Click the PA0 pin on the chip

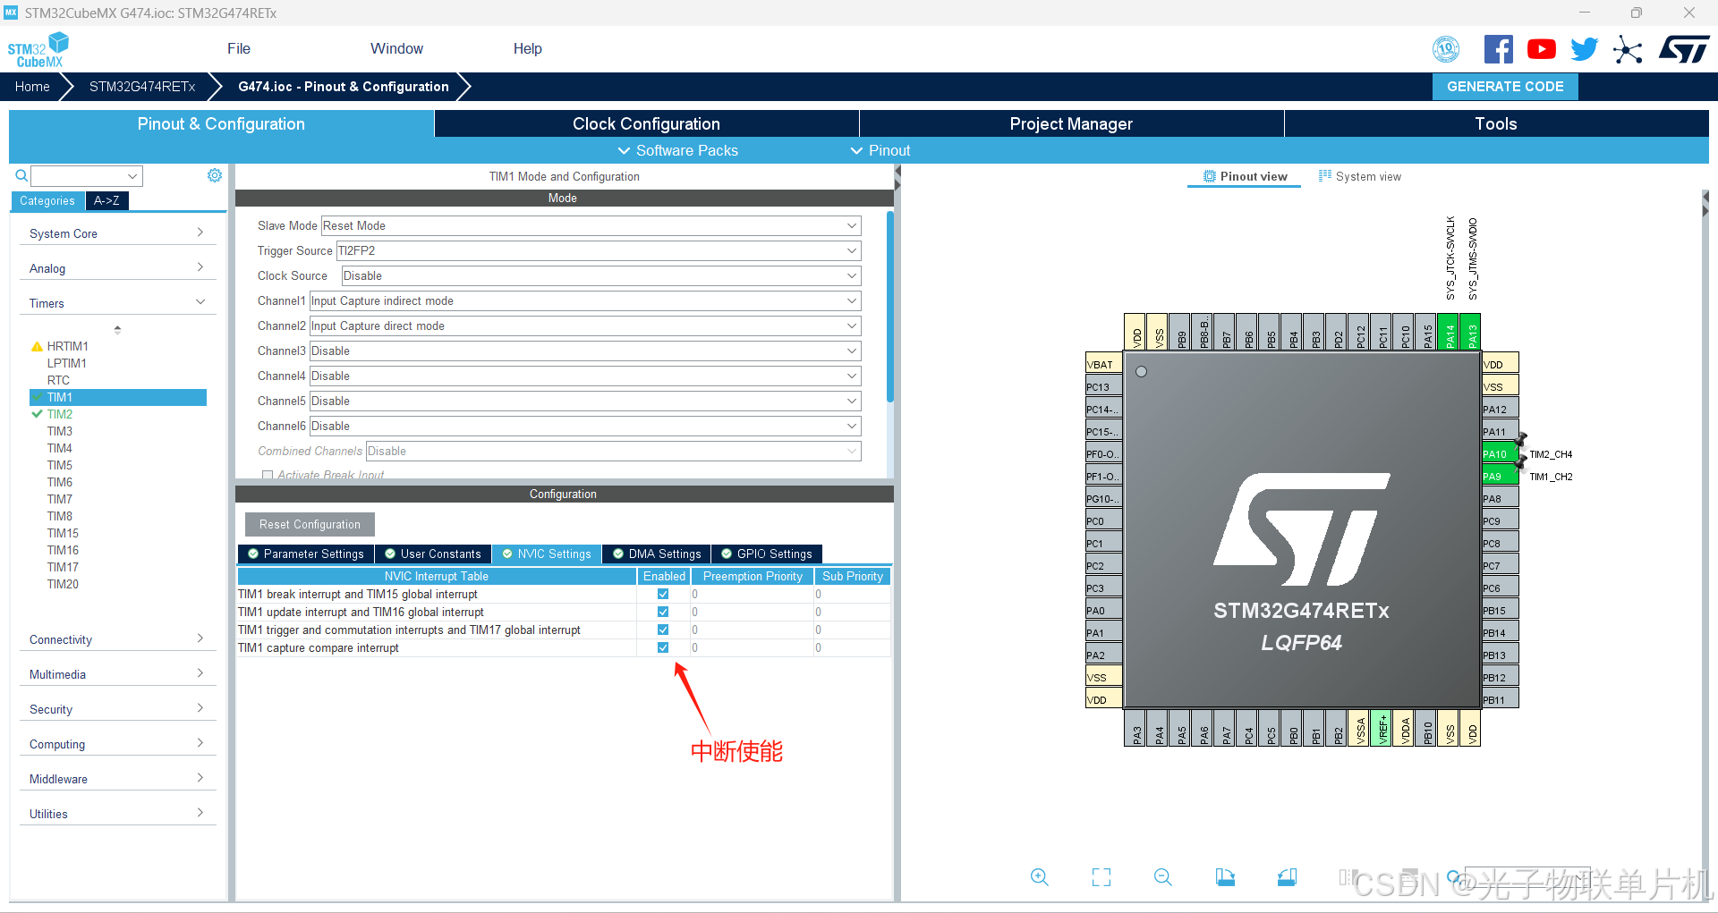point(1103,611)
